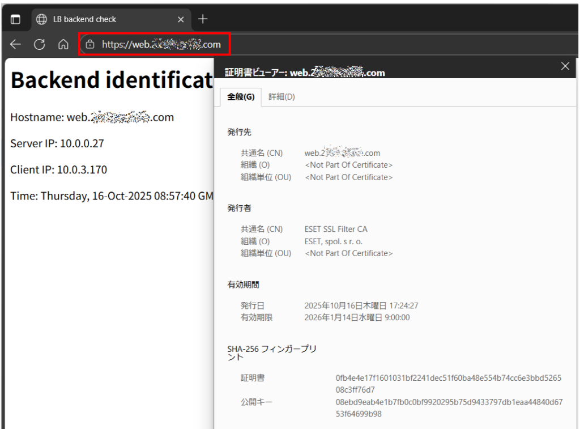Switch to the 全般(G) tab
Screen dimensions: 580x429
(241, 97)
